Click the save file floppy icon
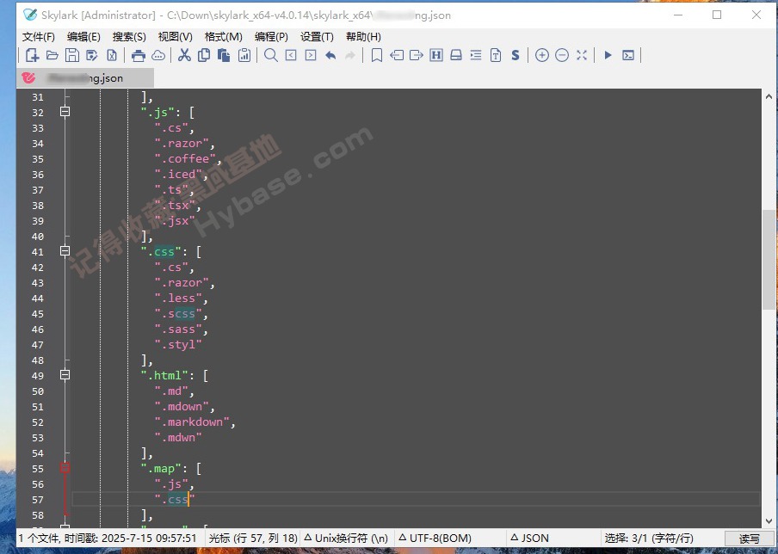 (x=72, y=55)
